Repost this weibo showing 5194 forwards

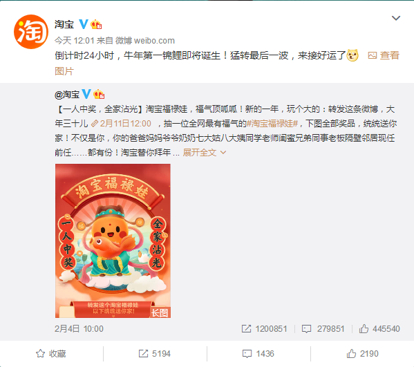[155, 354]
